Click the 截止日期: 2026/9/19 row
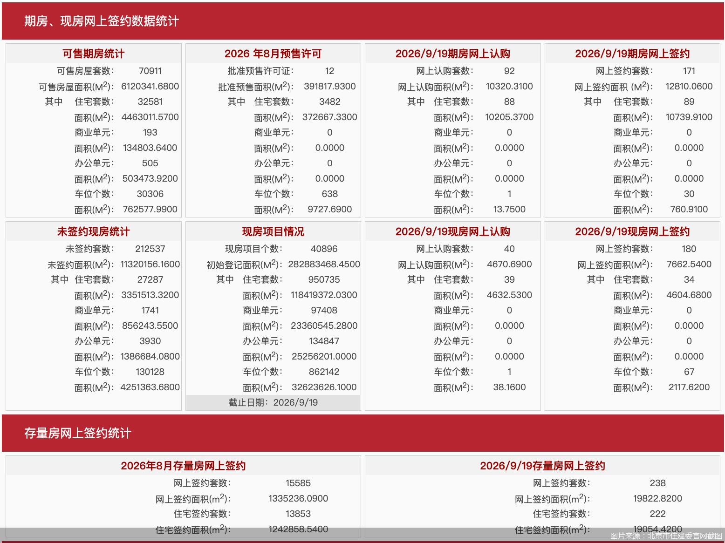The height and width of the screenshot is (543, 725). pyautogui.click(x=273, y=402)
